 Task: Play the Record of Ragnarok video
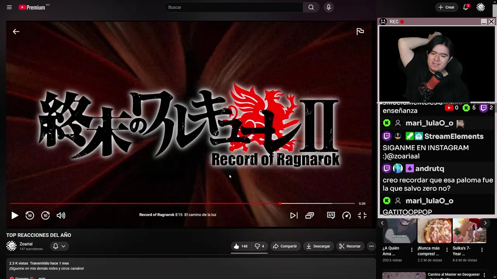[14, 215]
